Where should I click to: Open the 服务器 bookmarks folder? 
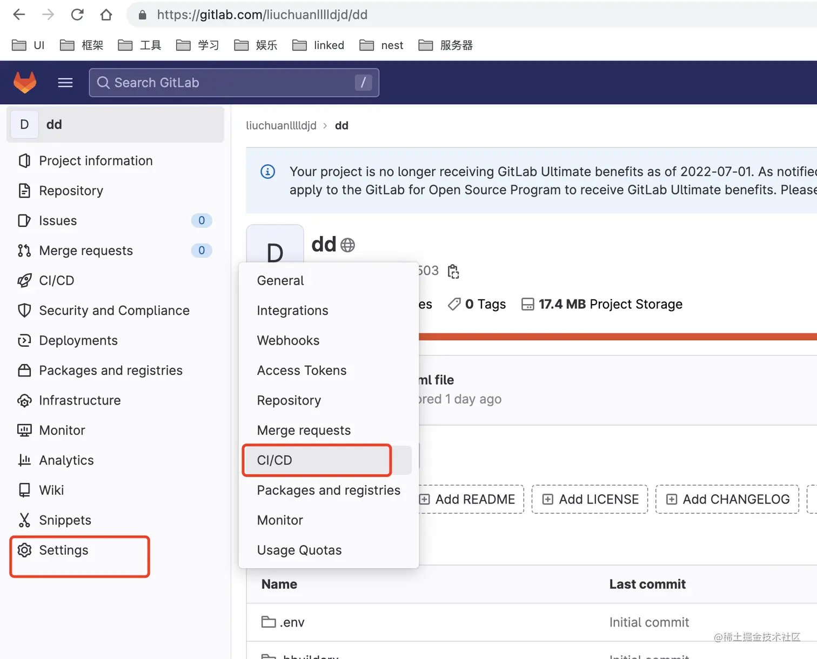tap(446, 45)
